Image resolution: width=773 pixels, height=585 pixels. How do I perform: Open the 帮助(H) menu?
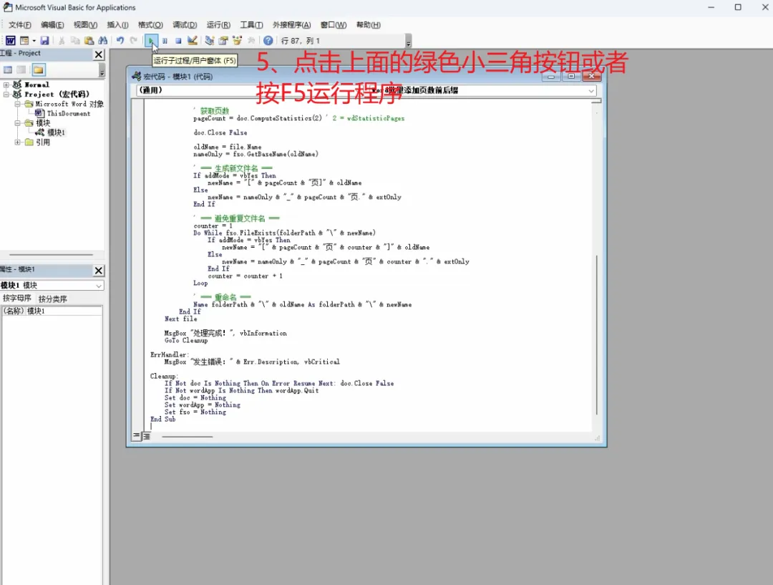click(369, 24)
